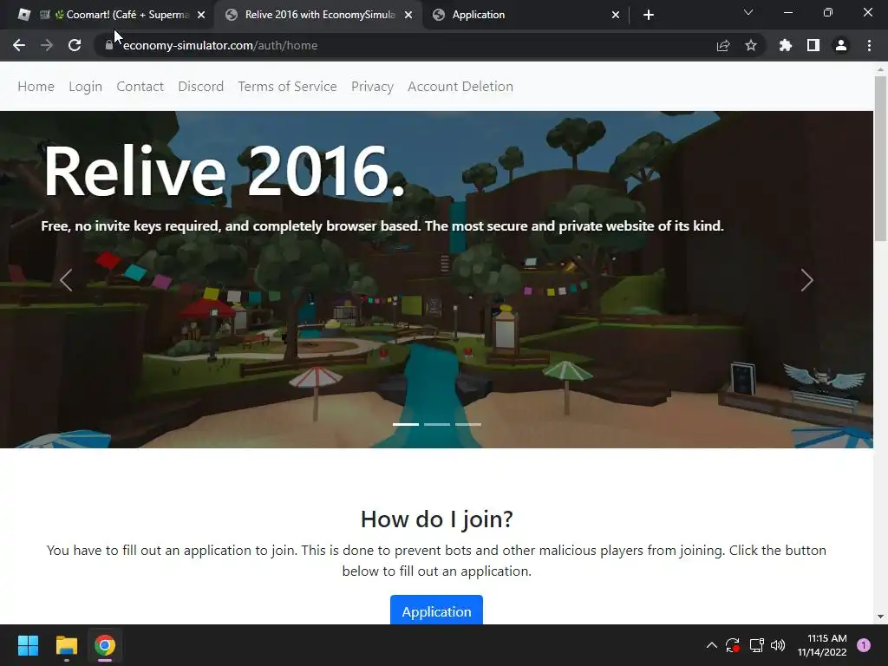Select the second carousel indicator
This screenshot has width=888, height=666.
(437, 424)
